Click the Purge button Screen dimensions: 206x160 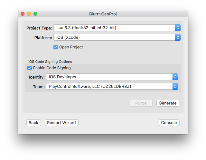(141, 103)
